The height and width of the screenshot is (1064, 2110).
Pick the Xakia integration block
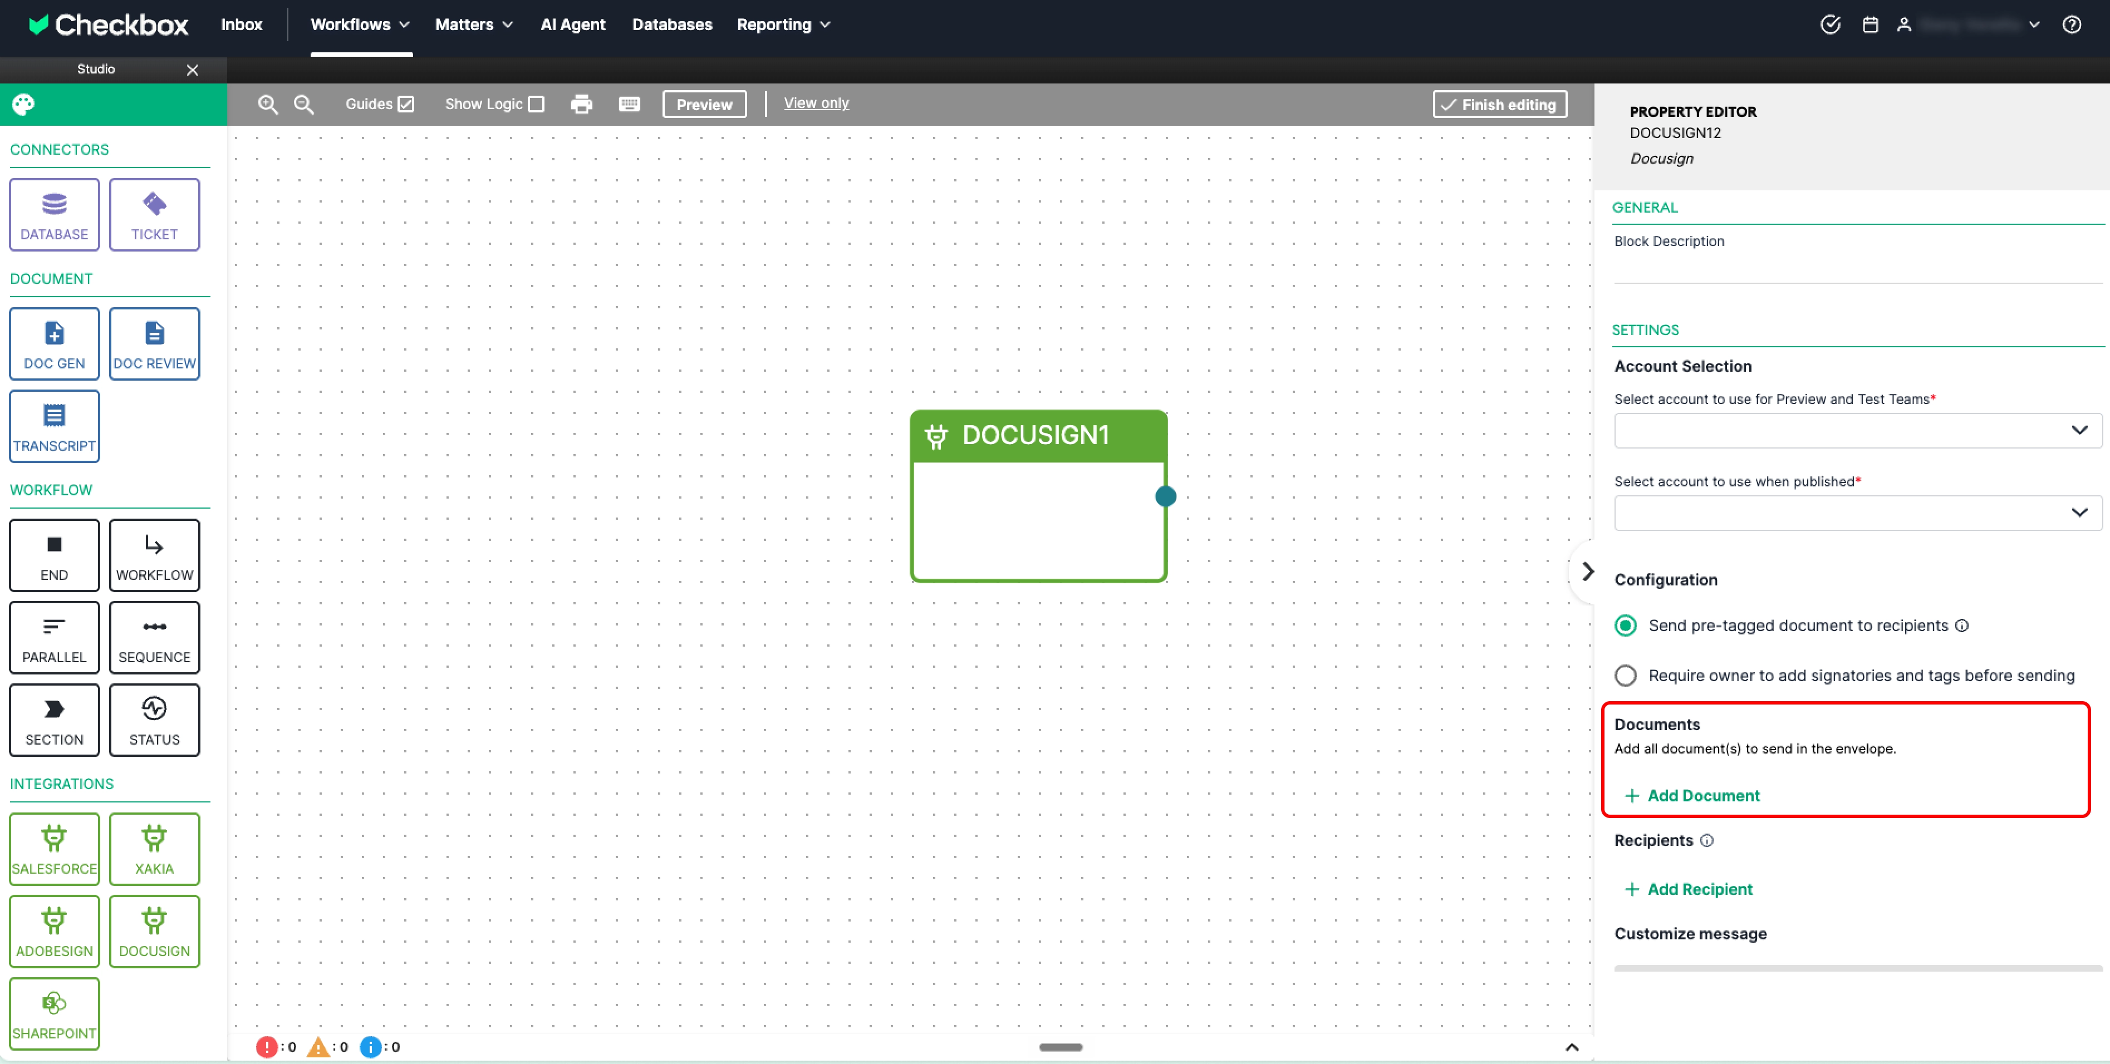[154, 850]
